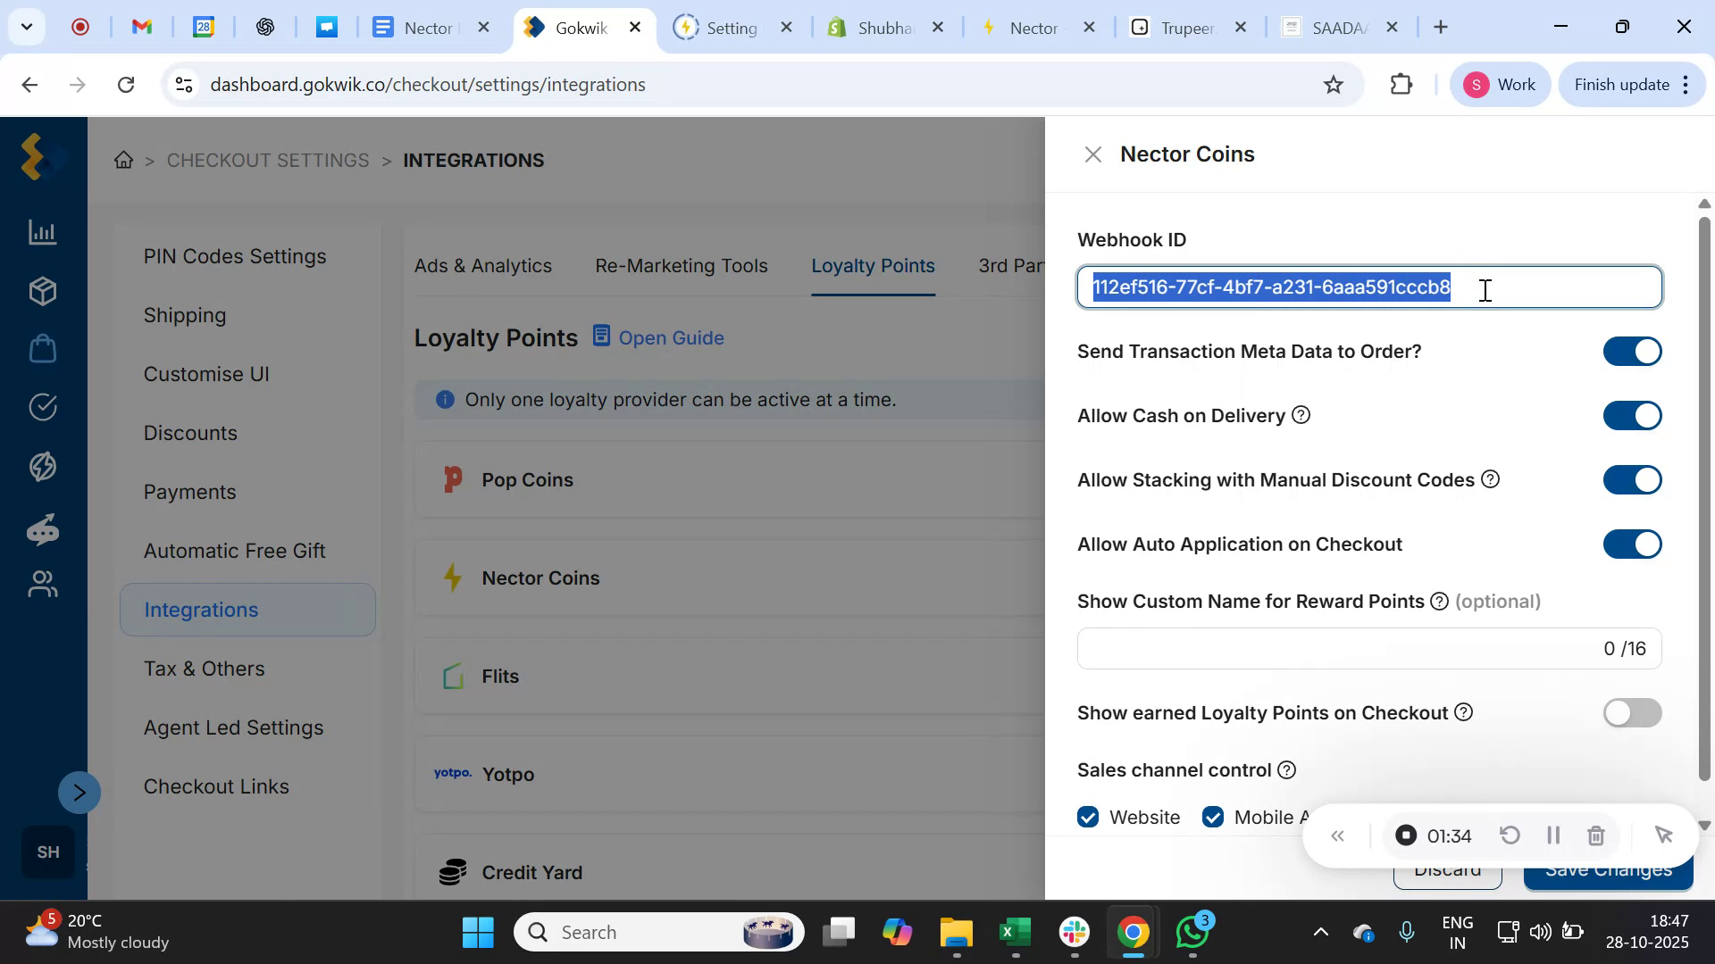1715x964 pixels.
Task: Pause the screen recording
Action: click(x=1552, y=835)
